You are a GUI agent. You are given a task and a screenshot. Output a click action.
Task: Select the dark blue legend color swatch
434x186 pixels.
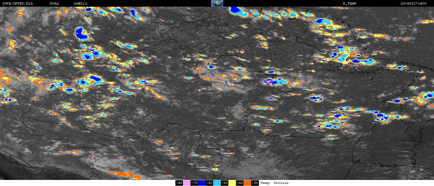tap(202, 183)
